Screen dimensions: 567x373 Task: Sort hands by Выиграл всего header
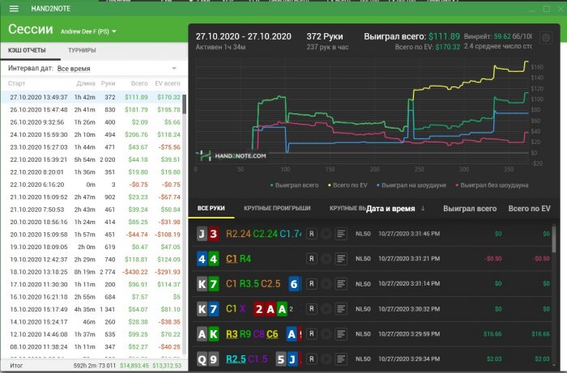click(470, 208)
